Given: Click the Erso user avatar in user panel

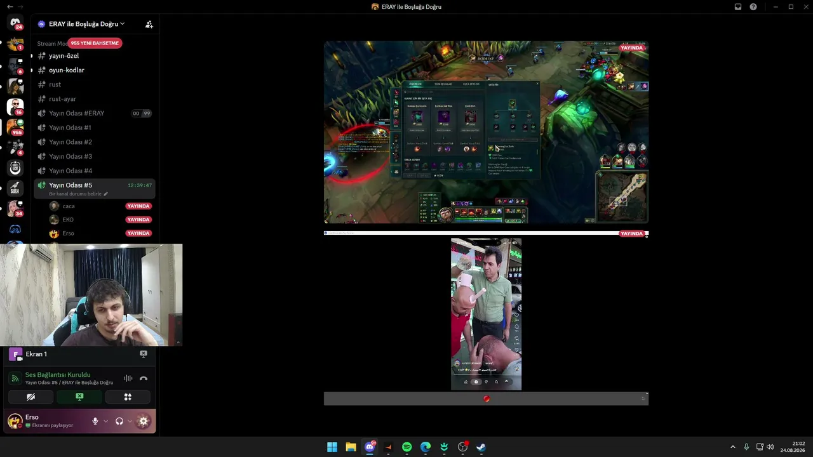Looking at the screenshot, I should click(15, 421).
